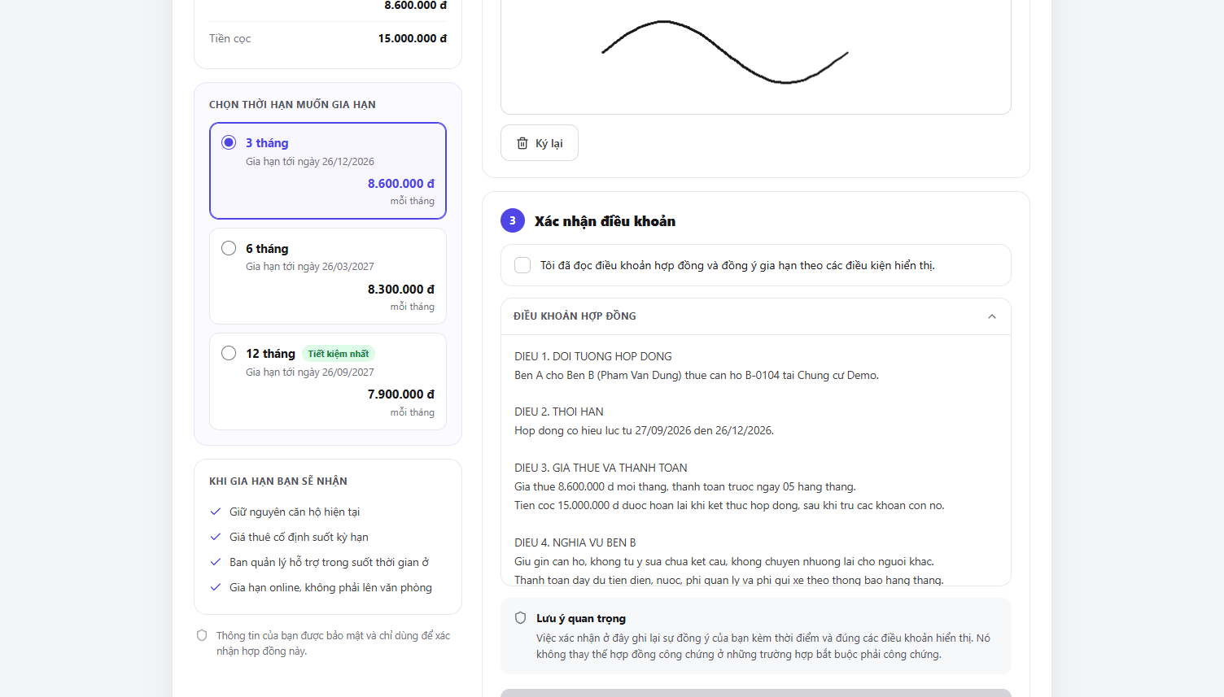Image resolution: width=1224 pixels, height=697 pixels.
Task: Choose the 12 tháng radio option
Action: [229, 353]
